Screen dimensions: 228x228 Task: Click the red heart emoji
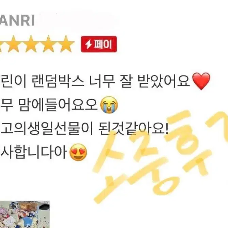[201, 81]
